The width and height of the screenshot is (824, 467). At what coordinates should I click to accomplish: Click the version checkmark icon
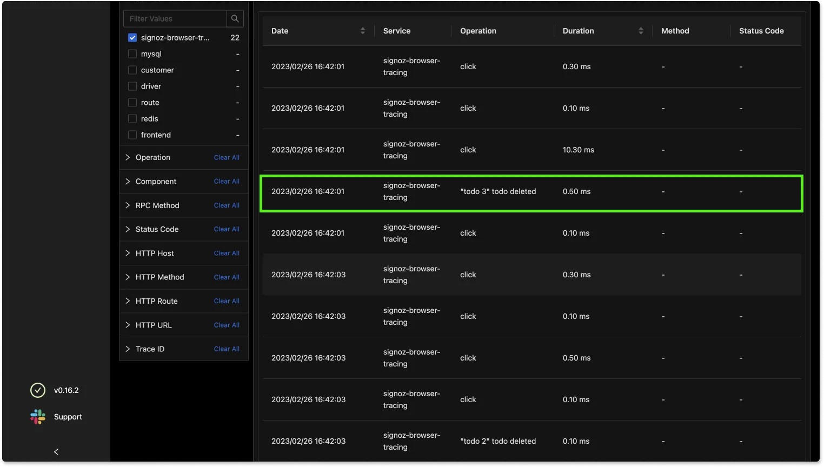(38, 390)
